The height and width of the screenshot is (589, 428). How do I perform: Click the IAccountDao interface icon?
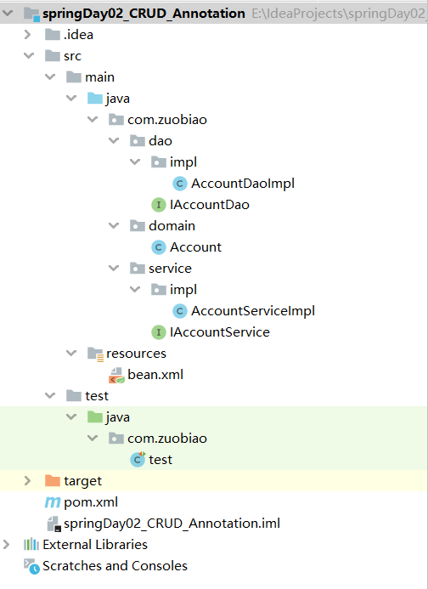coord(159,205)
